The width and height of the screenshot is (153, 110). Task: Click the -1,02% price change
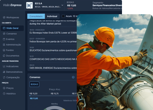coord(70,8)
